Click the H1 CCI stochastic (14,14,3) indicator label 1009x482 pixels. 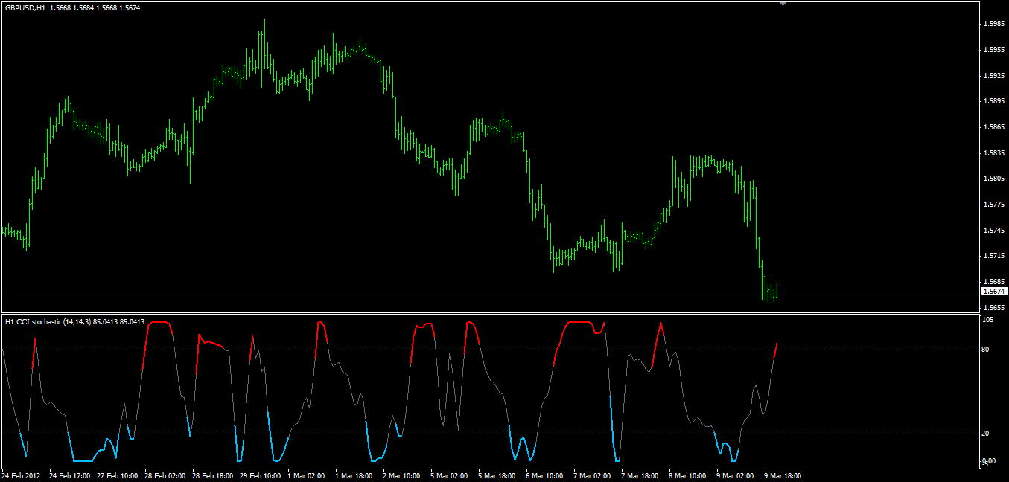click(x=48, y=321)
